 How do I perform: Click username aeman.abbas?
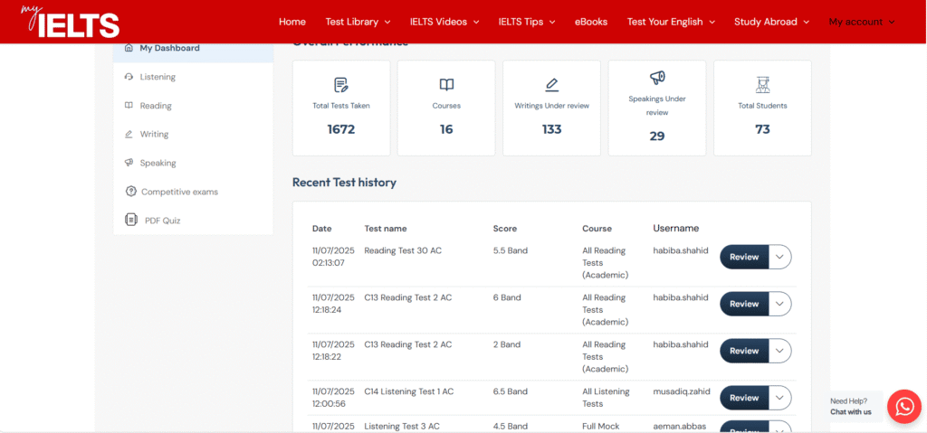point(679,426)
